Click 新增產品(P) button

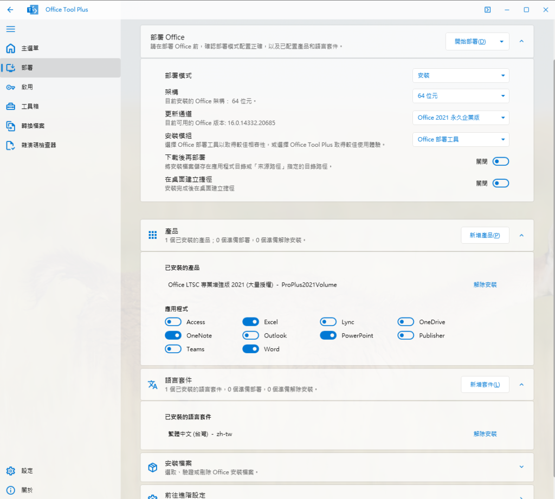[x=485, y=235]
